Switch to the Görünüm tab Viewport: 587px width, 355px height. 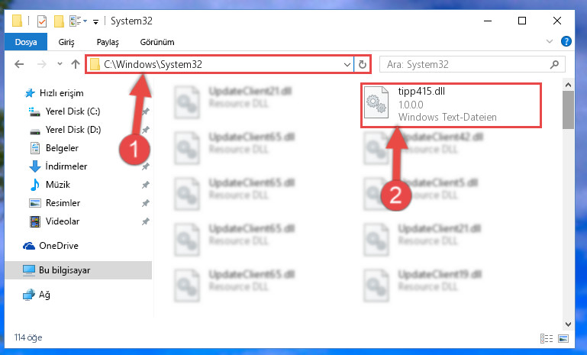pos(157,42)
